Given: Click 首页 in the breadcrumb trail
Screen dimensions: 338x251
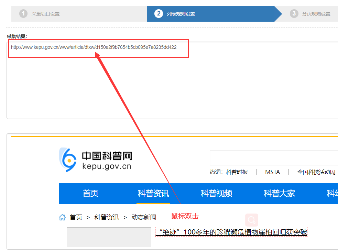Looking at the screenshot, I should point(76,217).
